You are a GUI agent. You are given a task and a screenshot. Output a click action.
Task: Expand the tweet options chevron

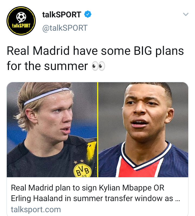(x=186, y=14)
